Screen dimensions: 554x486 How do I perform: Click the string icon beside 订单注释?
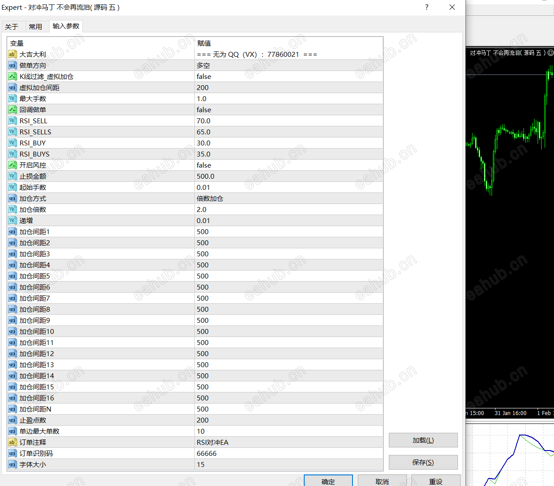(x=12, y=442)
